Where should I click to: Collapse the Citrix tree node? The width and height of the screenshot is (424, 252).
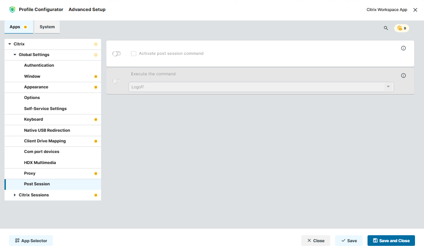pos(10,44)
